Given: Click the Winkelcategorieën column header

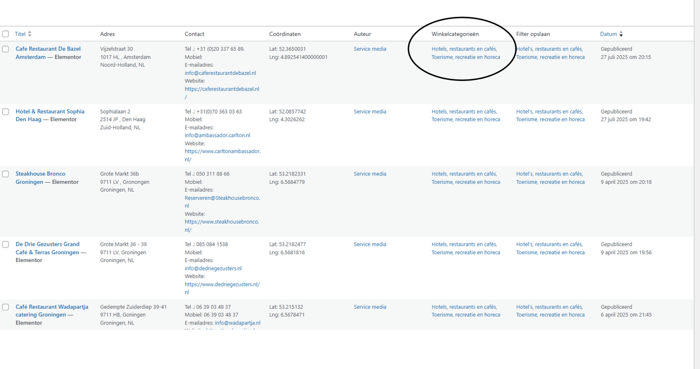Looking at the screenshot, I should tap(455, 34).
